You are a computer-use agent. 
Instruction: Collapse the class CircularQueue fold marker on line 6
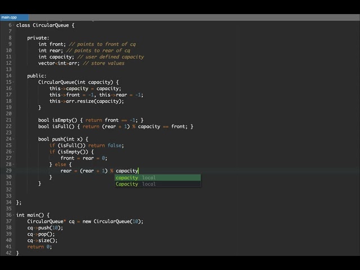13,25
